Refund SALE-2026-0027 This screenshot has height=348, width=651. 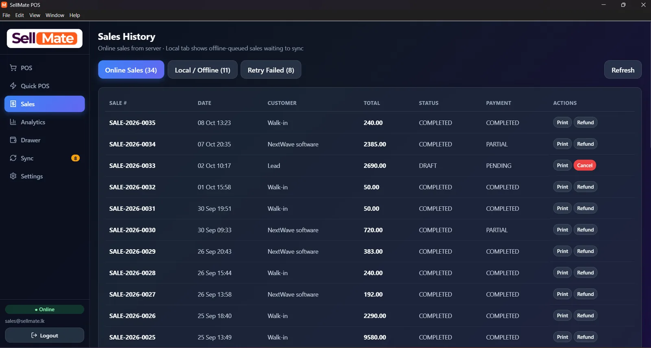coord(585,294)
